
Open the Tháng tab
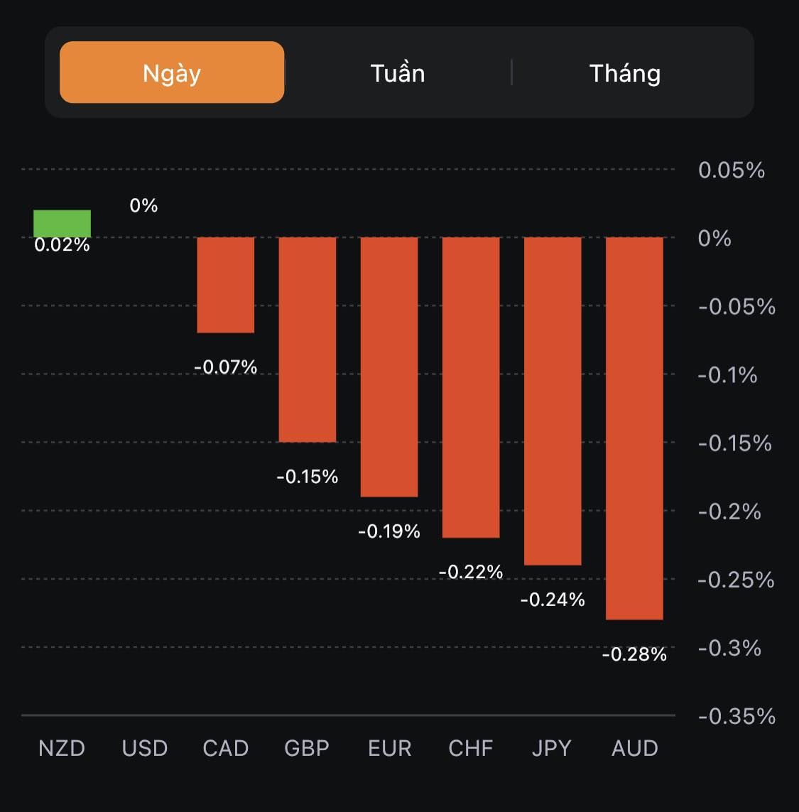(x=625, y=72)
